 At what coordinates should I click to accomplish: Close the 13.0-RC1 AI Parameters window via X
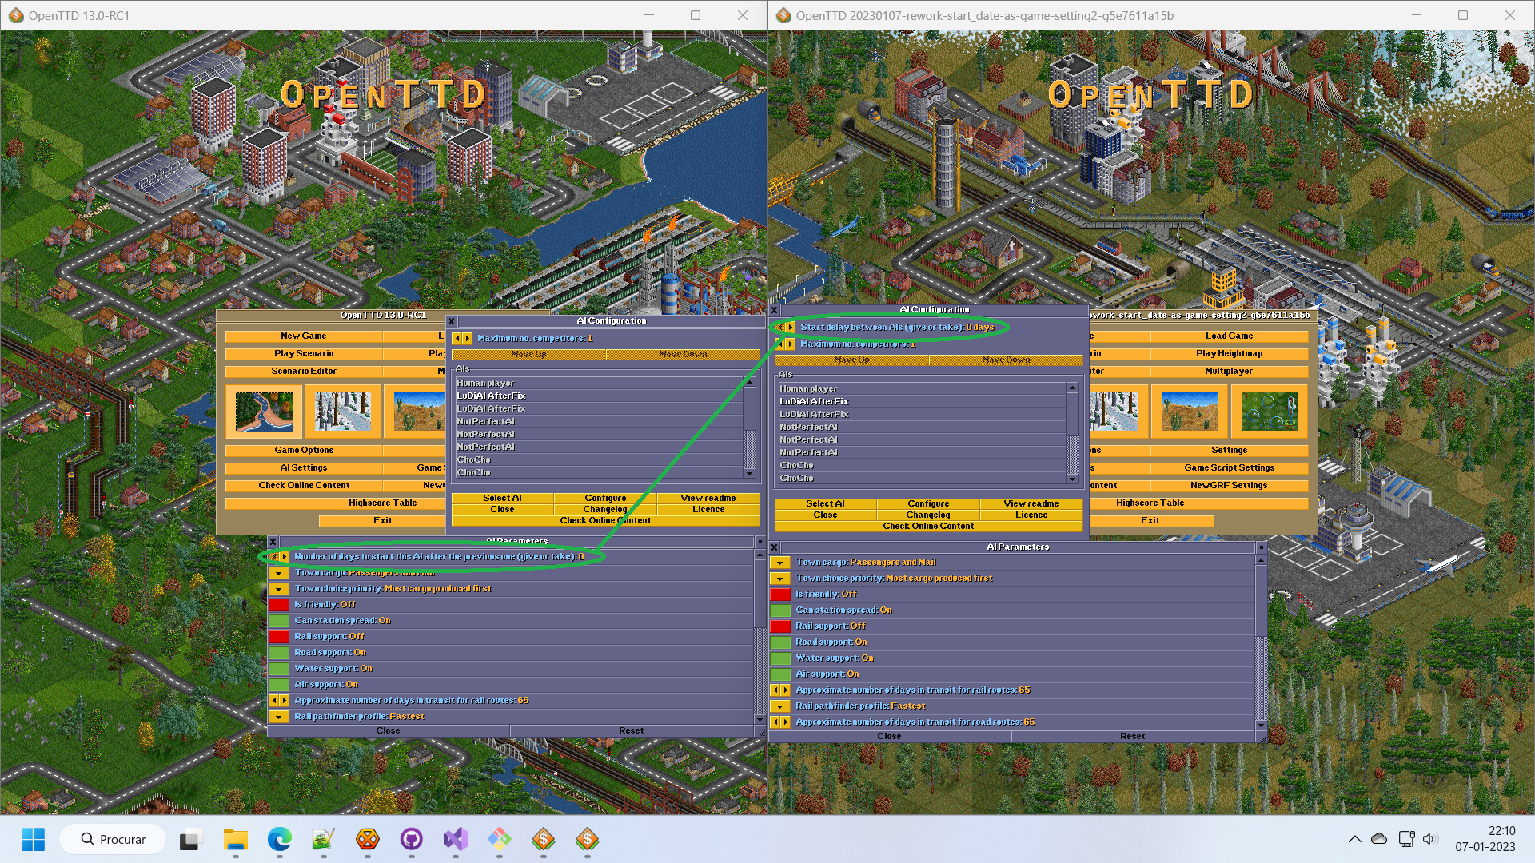273,542
